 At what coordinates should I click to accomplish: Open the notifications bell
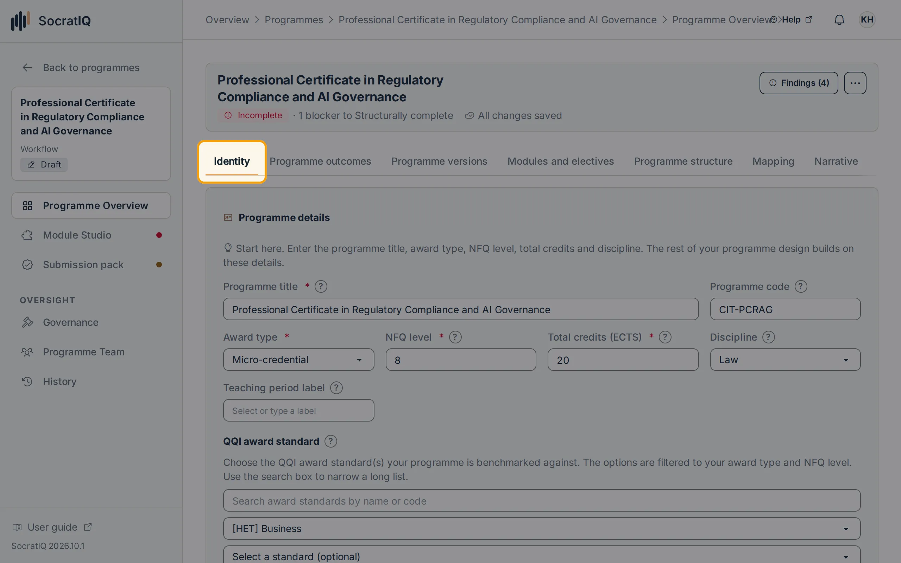click(x=839, y=20)
